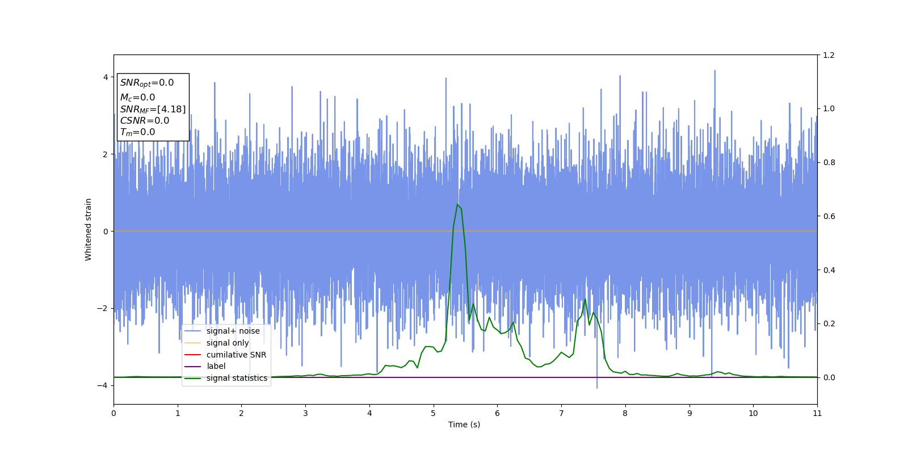Screen dimensions: 908x454
Task: Click the M_c=0.0 annotation text
Action: click(137, 98)
